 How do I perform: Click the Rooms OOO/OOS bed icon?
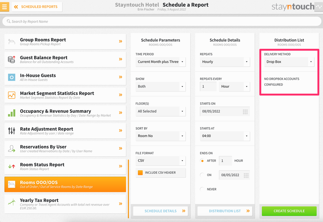[12, 184]
